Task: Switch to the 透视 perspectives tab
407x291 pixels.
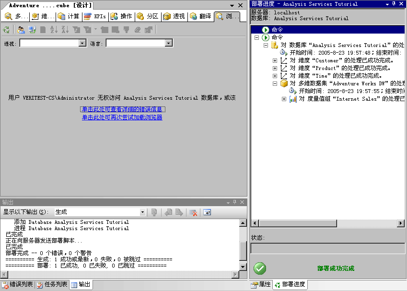Action: coord(174,16)
